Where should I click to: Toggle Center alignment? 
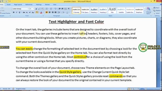pyautogui.click(x=50, y=12)
